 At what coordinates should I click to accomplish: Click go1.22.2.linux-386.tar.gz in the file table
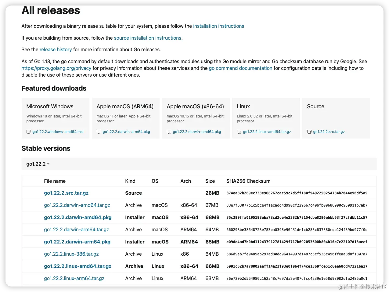[71, 254]
